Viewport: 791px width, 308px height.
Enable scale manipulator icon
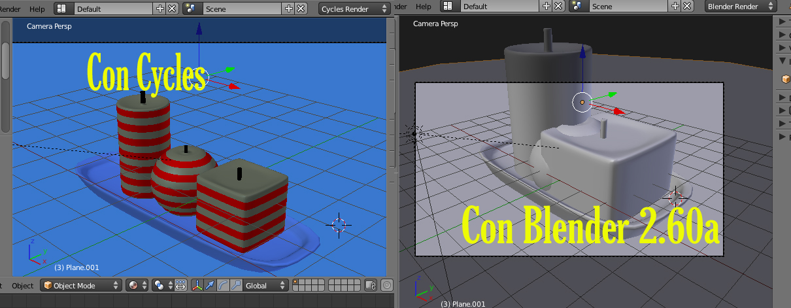click(236, 286)
